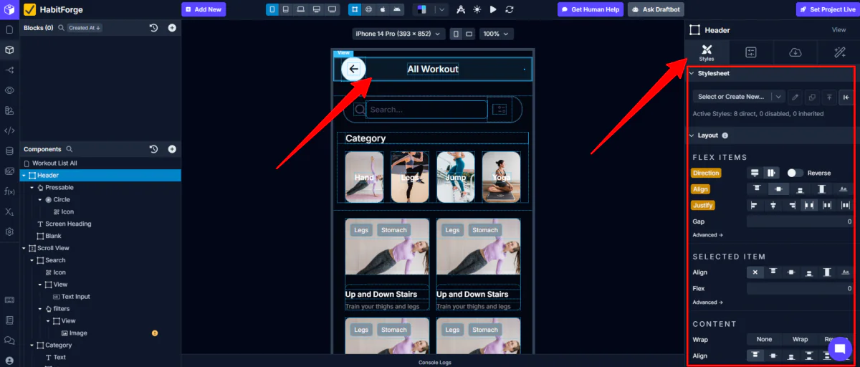
Task: Open the database icon in left sidebar
Action: (x=9, y=151)
